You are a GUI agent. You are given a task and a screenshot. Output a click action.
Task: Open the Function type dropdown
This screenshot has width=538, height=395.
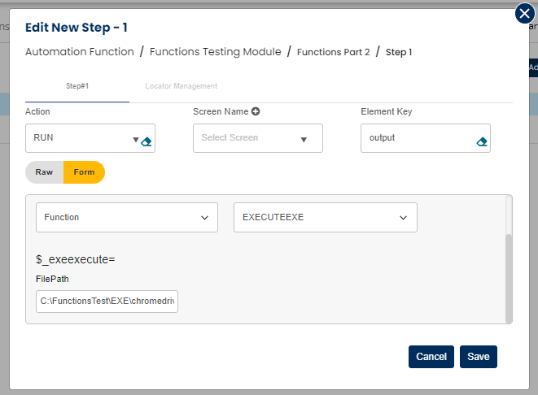(x=126, y=217)
